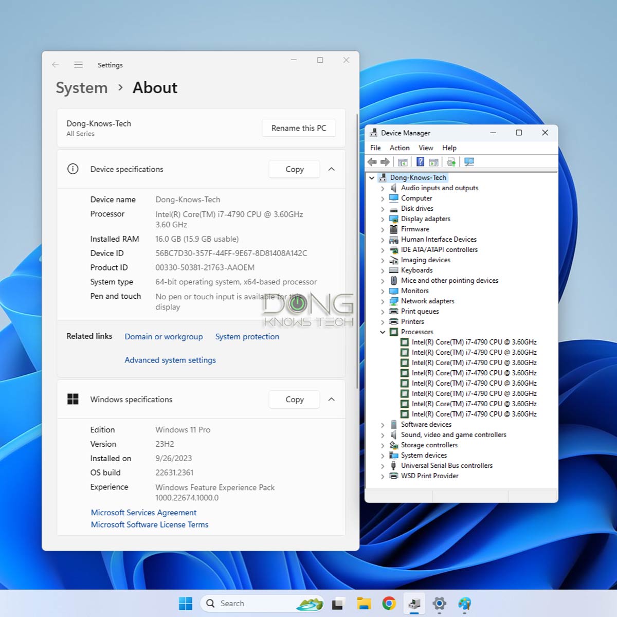
Task: Click the Imaging devices camera icon
Action: click(394, 260)
